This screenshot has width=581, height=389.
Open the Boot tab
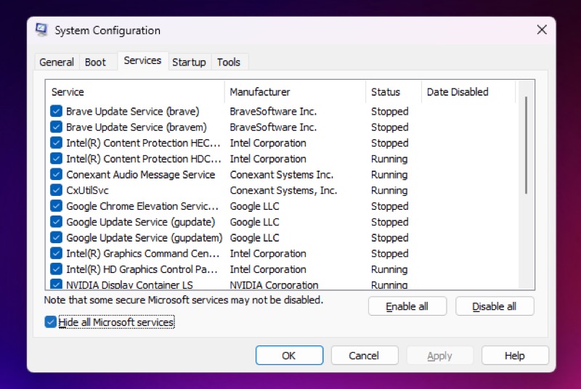pos(95,62)
